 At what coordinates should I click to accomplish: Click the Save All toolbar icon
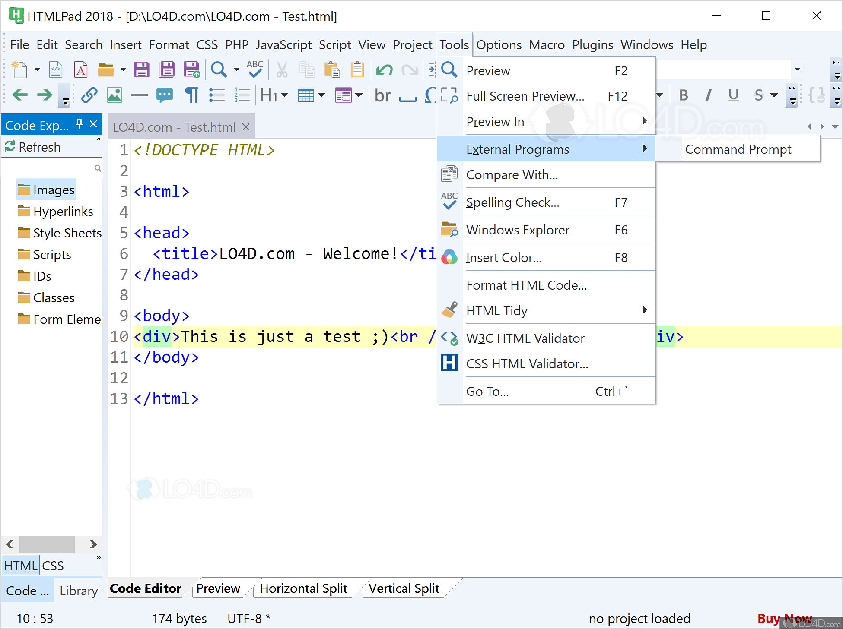coord(166,70)
